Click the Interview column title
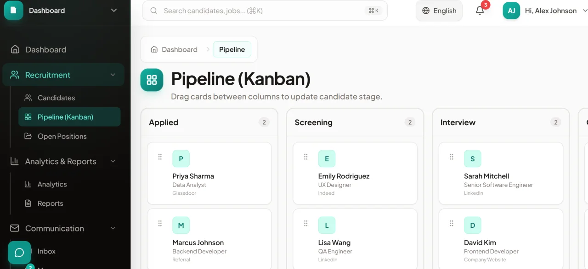 coord(458,122)
